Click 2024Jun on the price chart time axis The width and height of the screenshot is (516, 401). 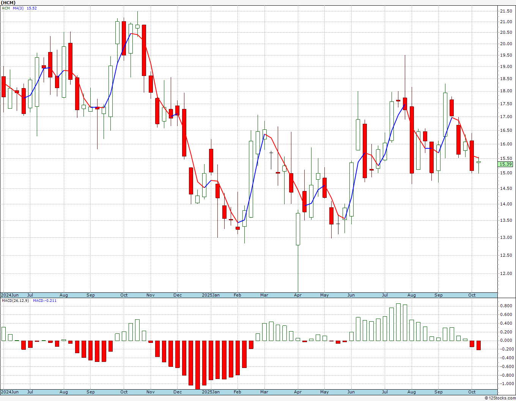(9, 295)
